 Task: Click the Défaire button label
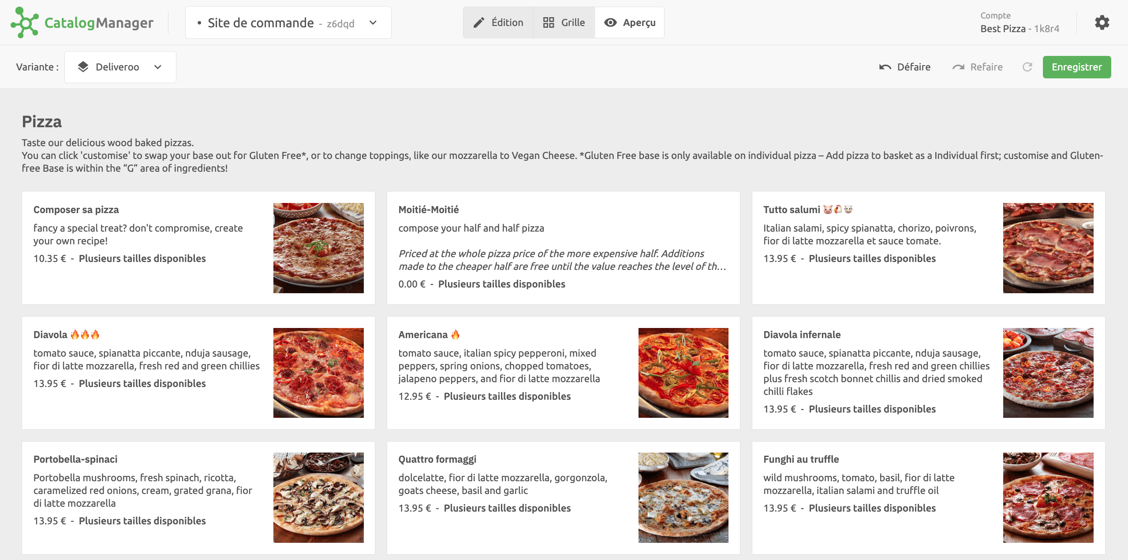click(914, 67)
